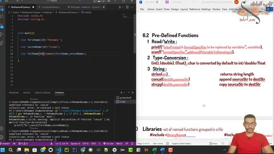Open PROBLEMS panel tab

pos(14,93)
